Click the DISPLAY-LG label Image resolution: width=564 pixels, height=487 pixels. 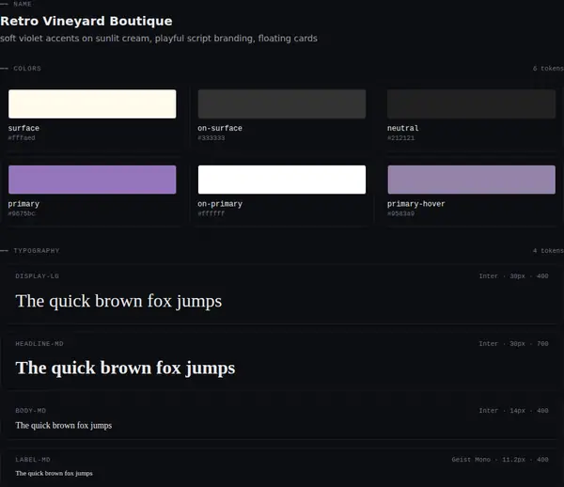[x=37, y=276]
